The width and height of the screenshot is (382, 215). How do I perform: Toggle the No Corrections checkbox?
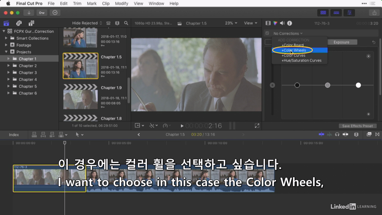267,33
